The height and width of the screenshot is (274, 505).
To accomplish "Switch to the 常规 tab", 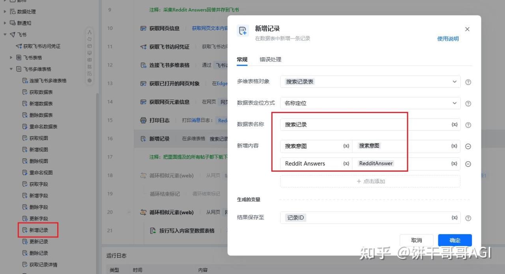I will tap(242, 59).
